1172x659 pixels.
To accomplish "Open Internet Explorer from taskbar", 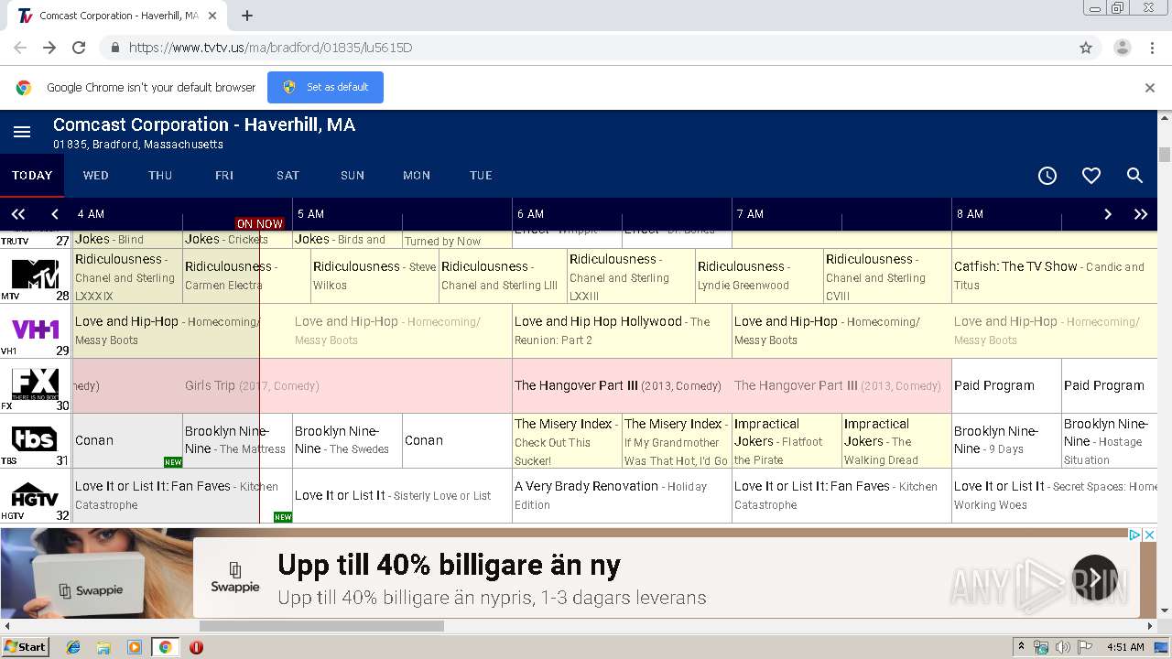I will coord(73,647).
